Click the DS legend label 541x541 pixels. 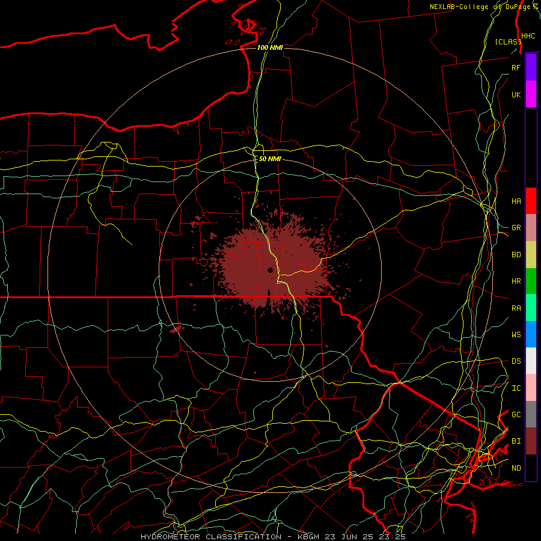point(516,361)
